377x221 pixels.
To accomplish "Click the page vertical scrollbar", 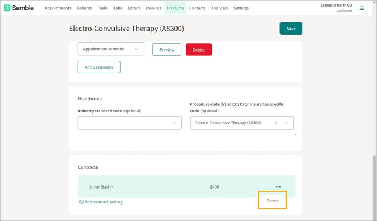I will (374, 181).
